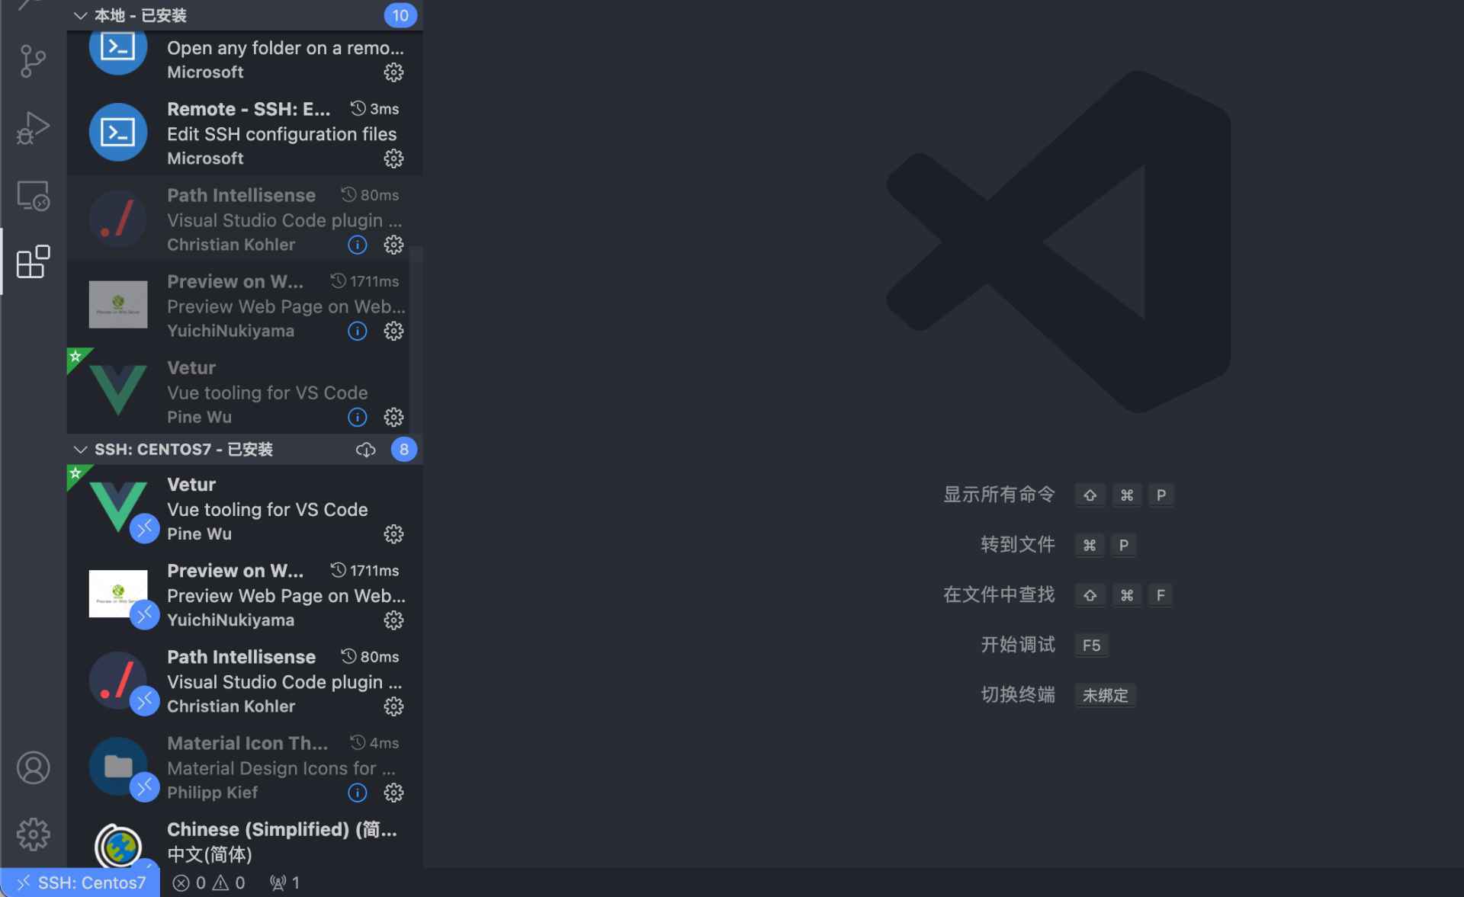Open the Accounts menu icon
Viewport: 1464px width, 897px height.
pyautogui.click(x=33, y=767)
